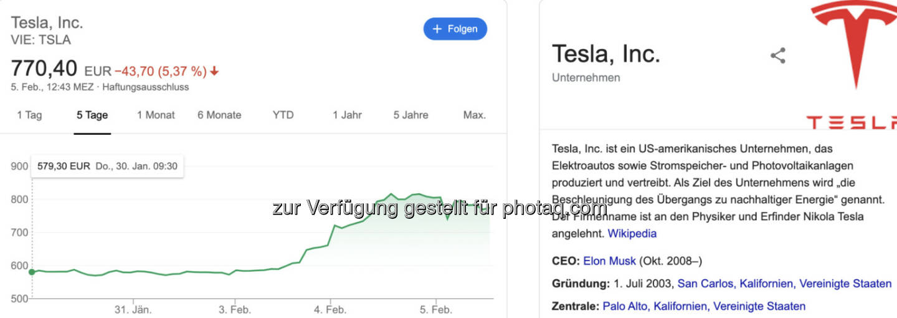Image resolution: width=897 pixels, height=318 pixels.
Task: Select the Max. chart range
Action: coord(474,115)
